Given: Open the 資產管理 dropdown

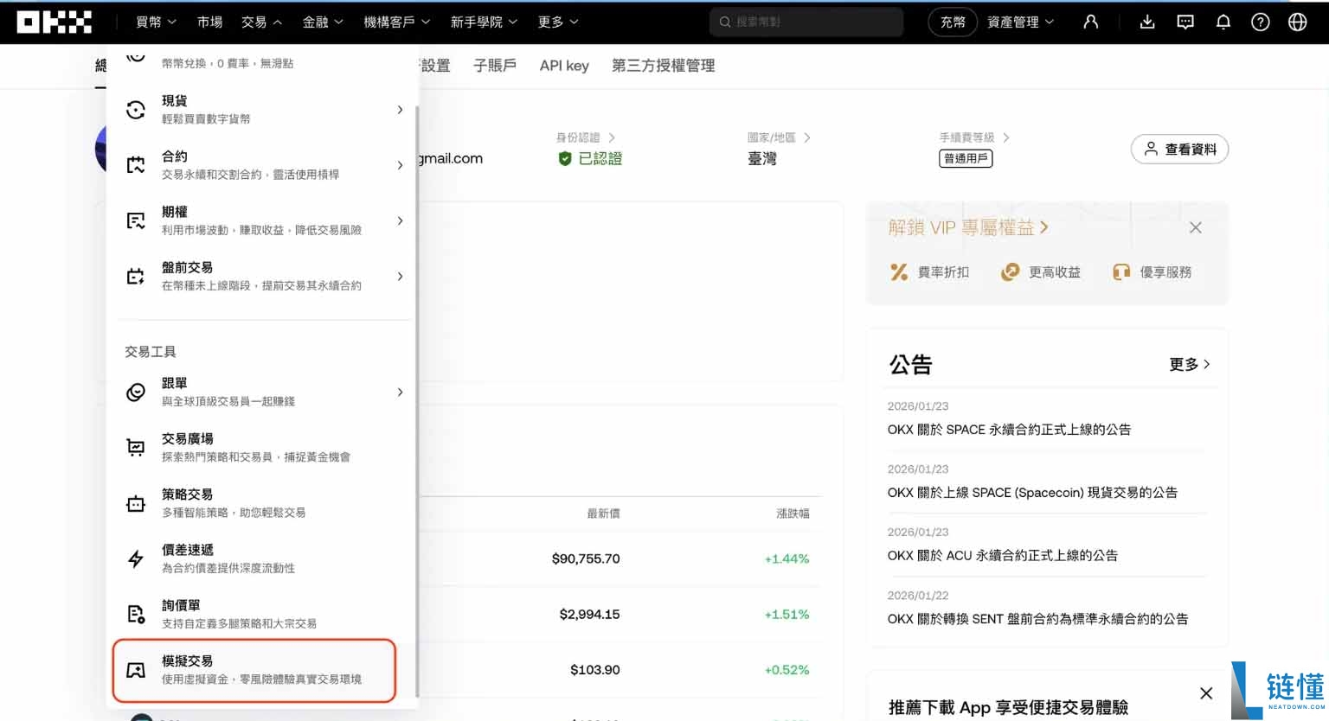Looking at the screenshot, I should (1020, 22).
